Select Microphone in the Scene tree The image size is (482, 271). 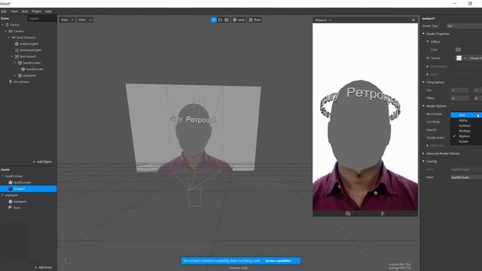21,82
